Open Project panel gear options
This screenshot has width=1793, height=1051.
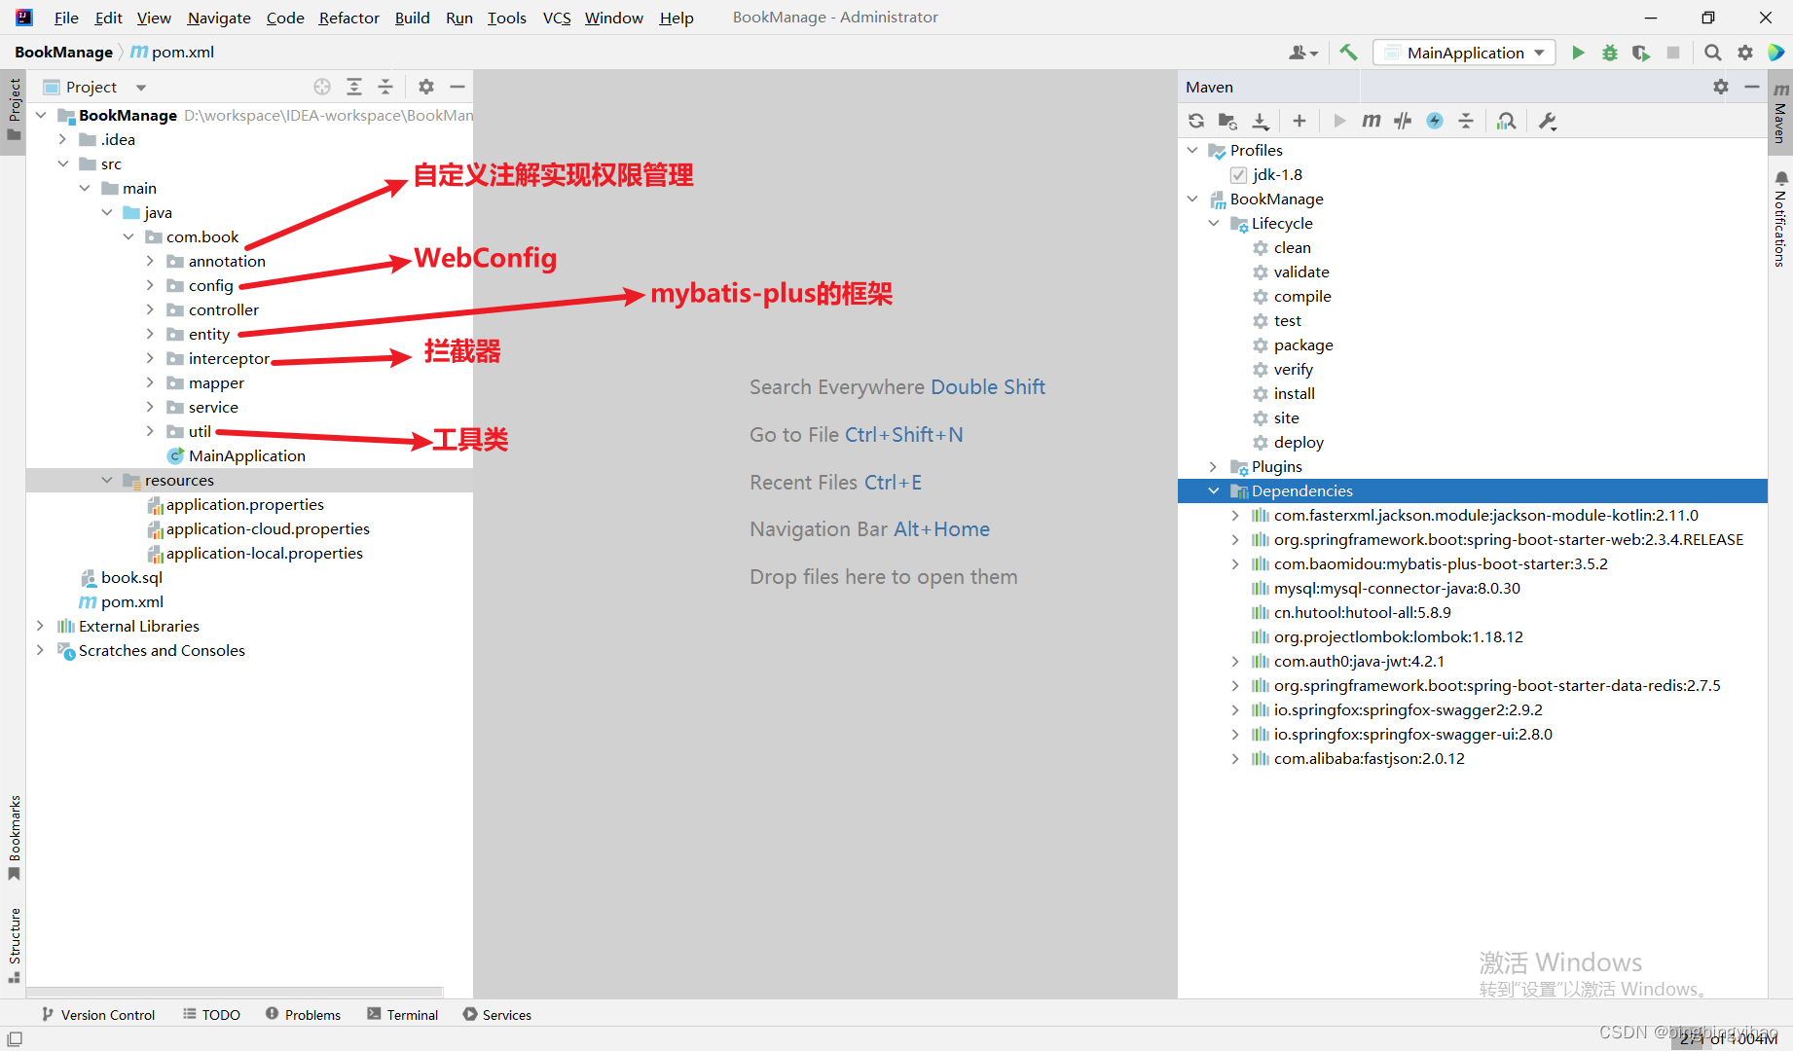point(426,87)
